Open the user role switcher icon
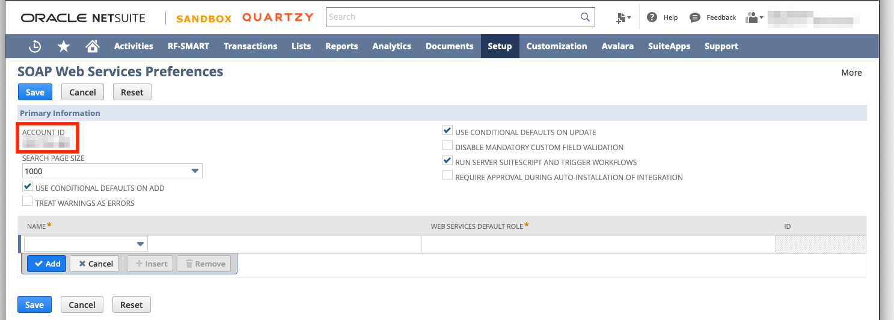Image resolution: width=894 pixels, height=320 pixels. 754,17
